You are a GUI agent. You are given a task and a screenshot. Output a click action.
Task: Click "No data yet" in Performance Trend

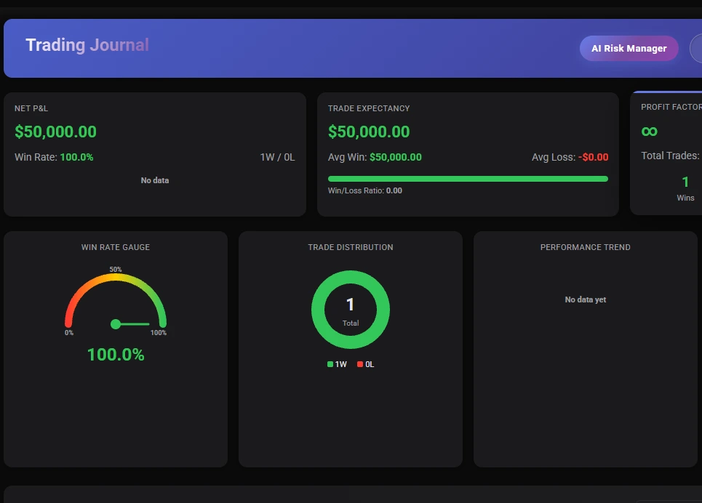tap(585, 299)
